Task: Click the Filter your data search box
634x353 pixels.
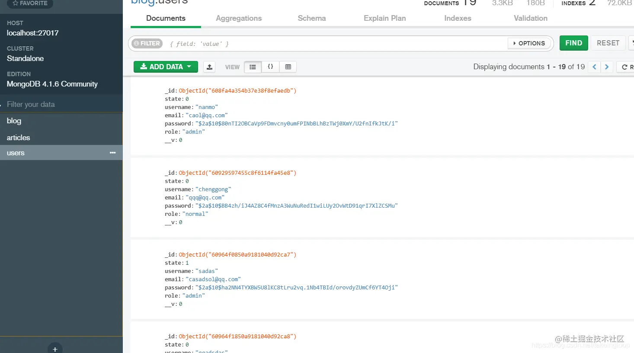Action: [61, 104]
